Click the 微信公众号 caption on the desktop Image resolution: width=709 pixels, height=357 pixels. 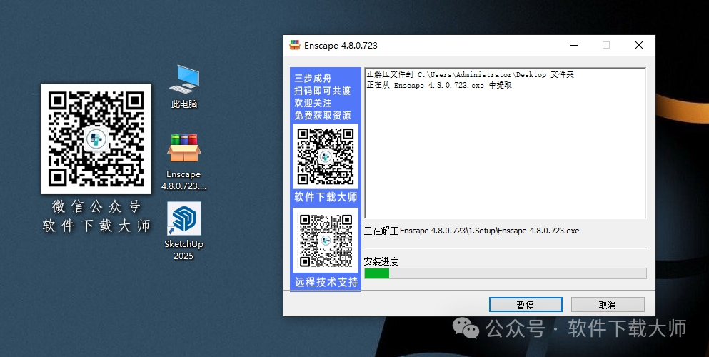(96, 206)
